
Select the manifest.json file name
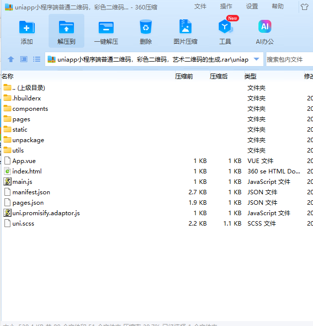31,192
